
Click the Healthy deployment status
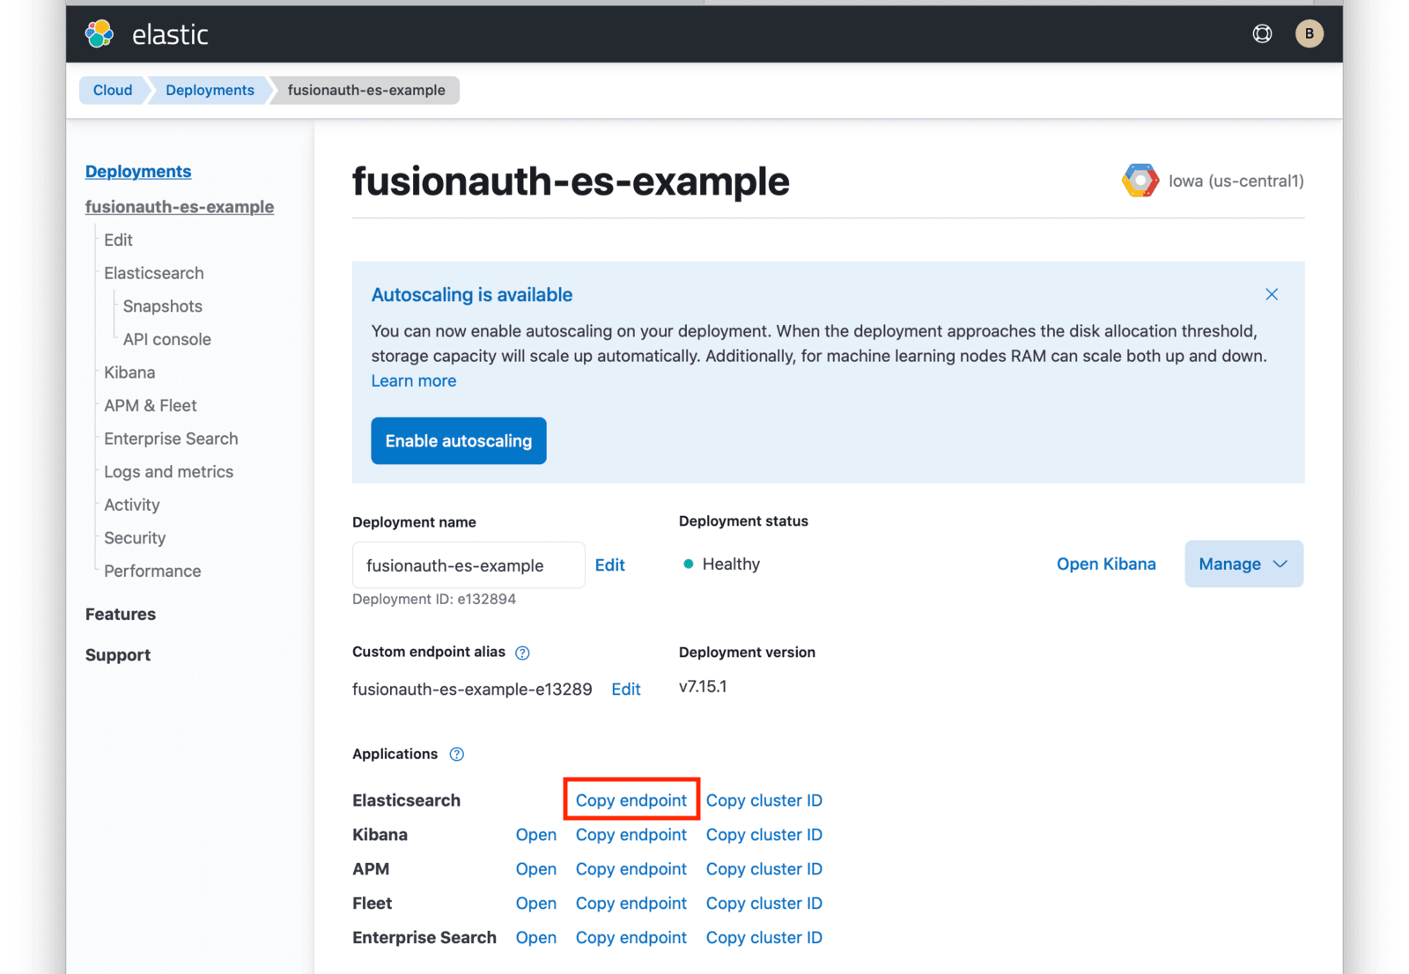(x=722, y=564)
